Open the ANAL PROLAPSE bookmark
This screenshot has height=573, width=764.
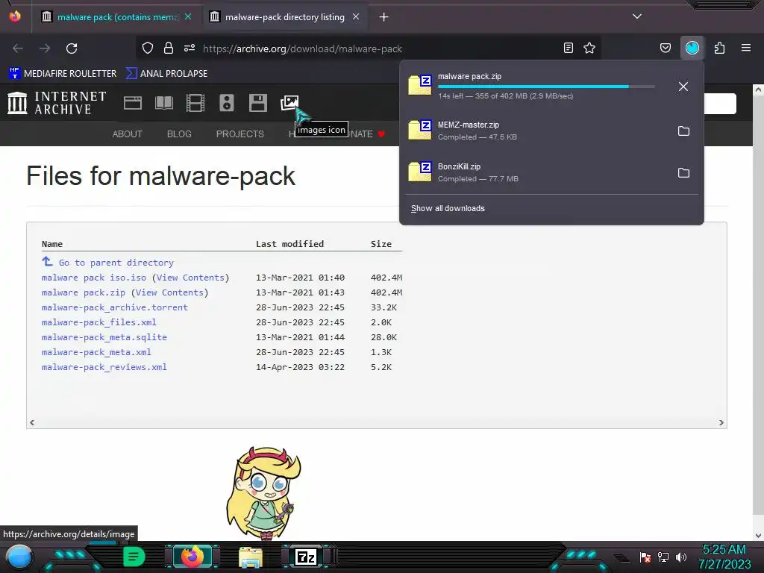(x=166, y=74)
